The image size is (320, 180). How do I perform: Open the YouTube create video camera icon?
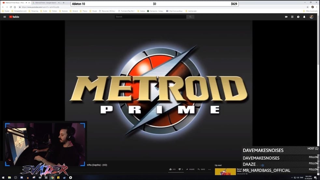pyautogui.click(x=286, y=17)
